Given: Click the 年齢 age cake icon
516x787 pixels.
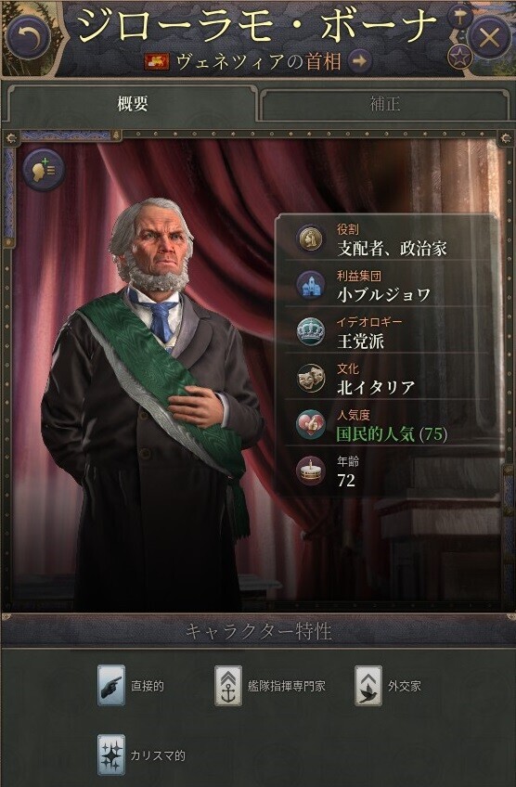Looking at the screenshot, I should (311, 471).
